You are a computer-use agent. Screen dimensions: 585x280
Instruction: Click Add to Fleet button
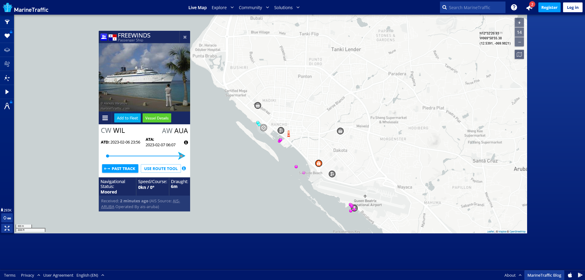[127, 118]
